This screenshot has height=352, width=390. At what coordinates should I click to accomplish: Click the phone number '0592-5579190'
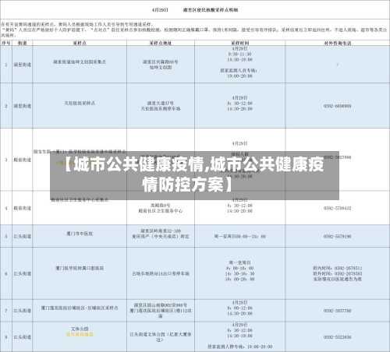point(337,237)
